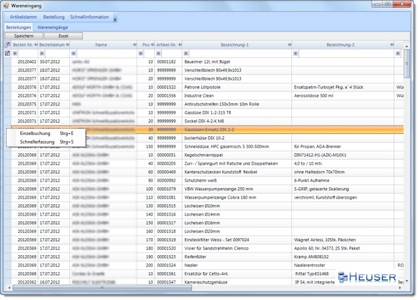
Task: Click the pin icon in Artikel-Nr. column header
Action: [180, 45]
